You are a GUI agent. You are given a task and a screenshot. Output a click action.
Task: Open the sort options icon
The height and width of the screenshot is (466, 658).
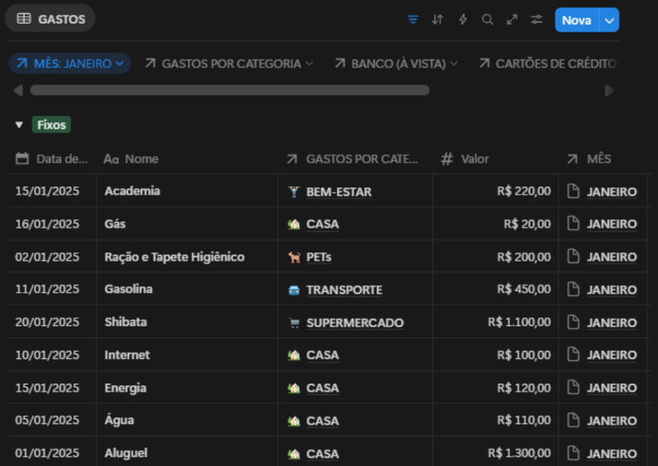coord(438,20)
